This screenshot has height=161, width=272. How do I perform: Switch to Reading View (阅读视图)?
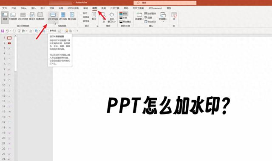[40, 16]
